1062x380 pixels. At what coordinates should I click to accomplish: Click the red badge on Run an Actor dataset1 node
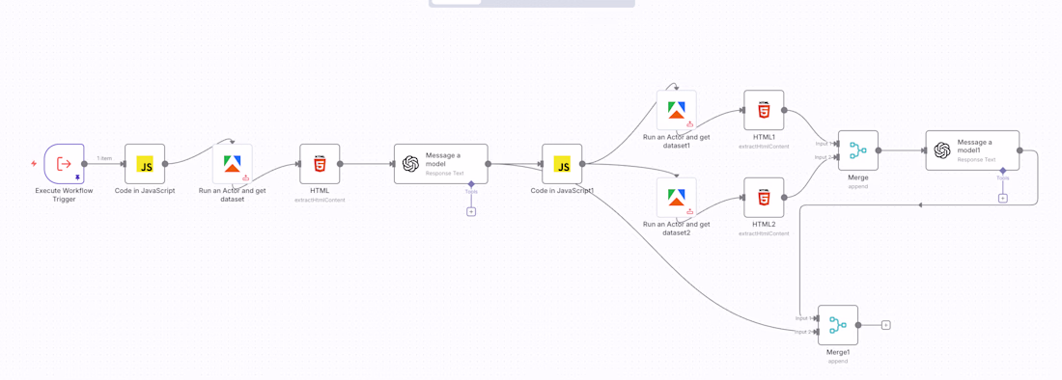pyautogui.click(x=689, y=124)
